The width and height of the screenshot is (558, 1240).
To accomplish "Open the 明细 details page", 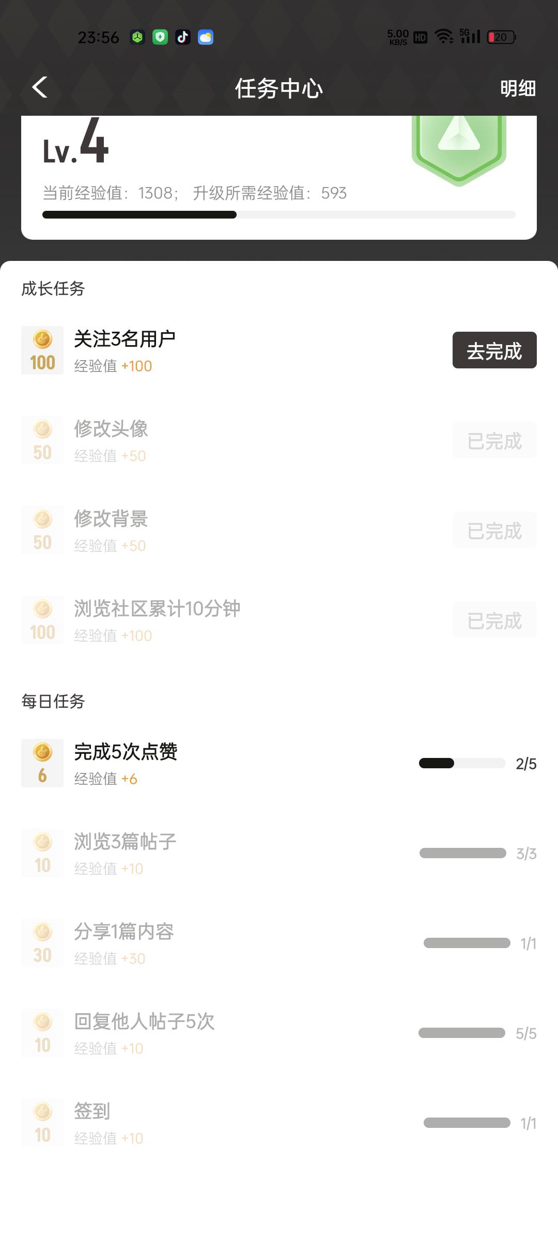I will 518,88.
